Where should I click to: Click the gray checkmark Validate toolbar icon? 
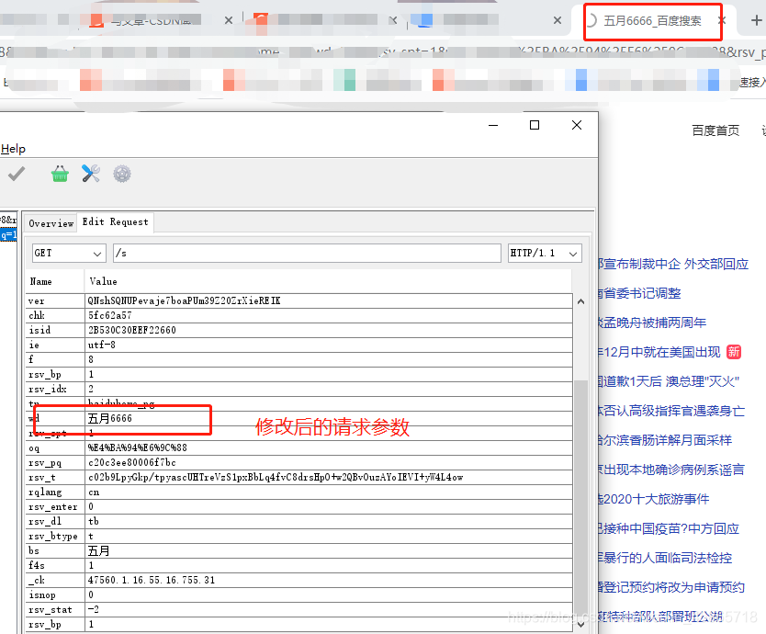click(17, 174)
